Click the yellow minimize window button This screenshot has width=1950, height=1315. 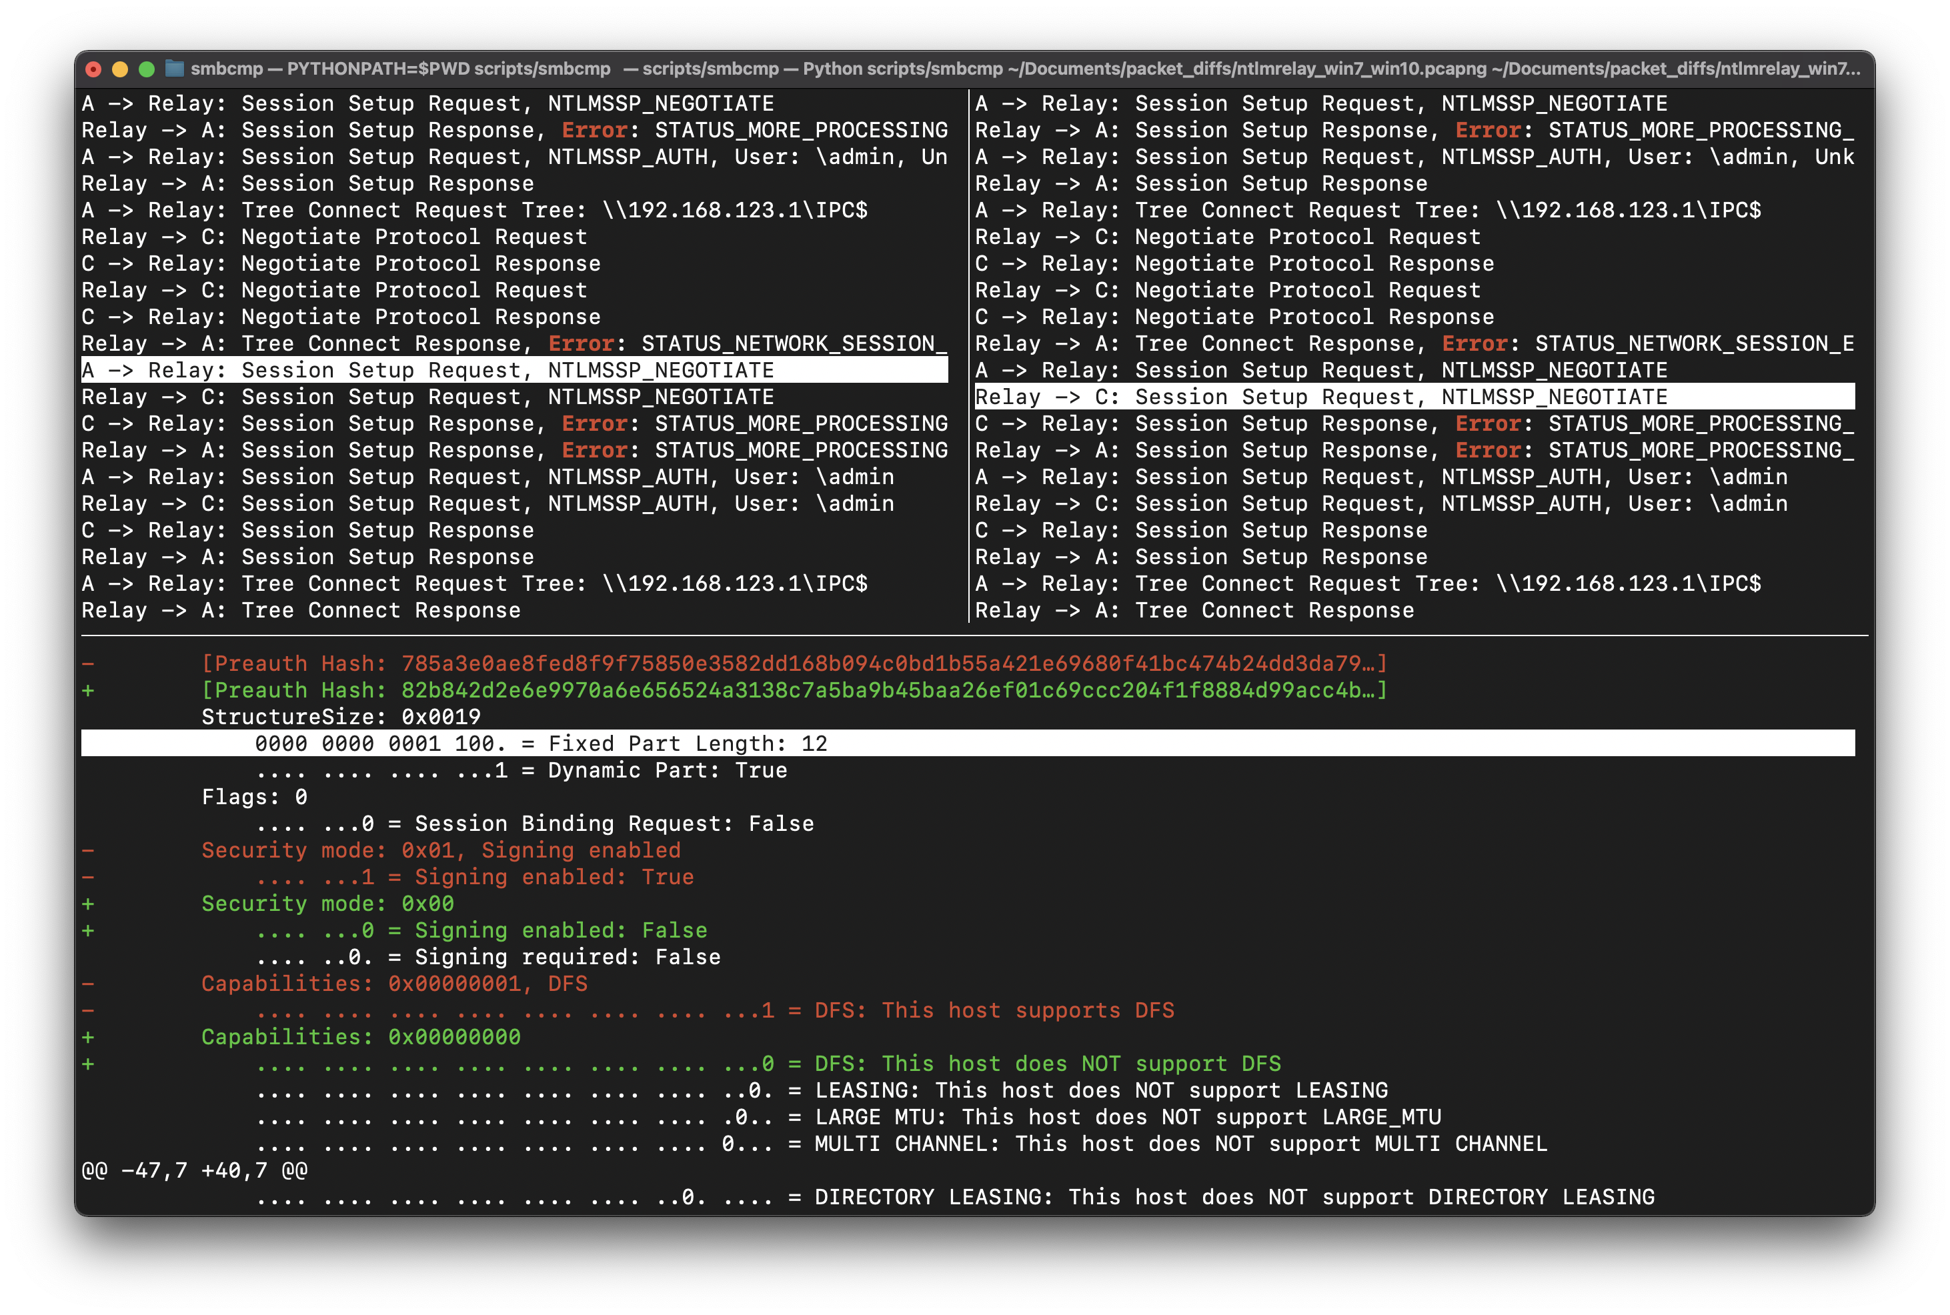point(120,69)
